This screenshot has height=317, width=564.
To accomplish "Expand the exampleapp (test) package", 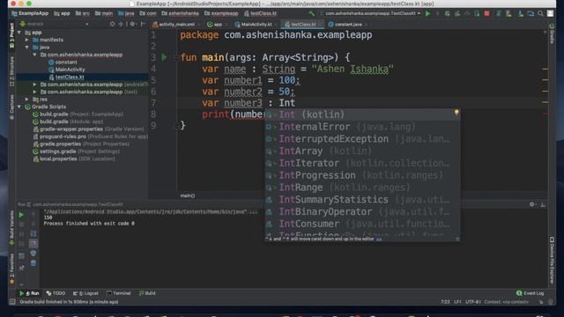I will (x=34, y=92).
